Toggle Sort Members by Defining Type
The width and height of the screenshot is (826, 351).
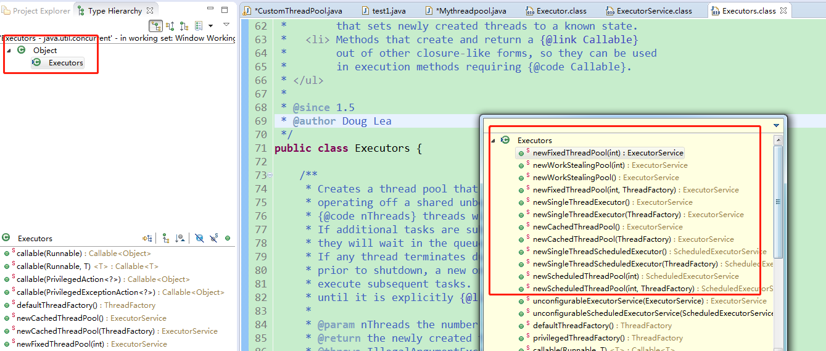[180, 238]
